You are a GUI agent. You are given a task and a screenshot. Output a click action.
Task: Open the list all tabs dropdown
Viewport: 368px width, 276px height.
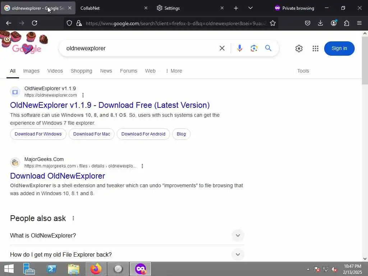(x=250, y=8)
